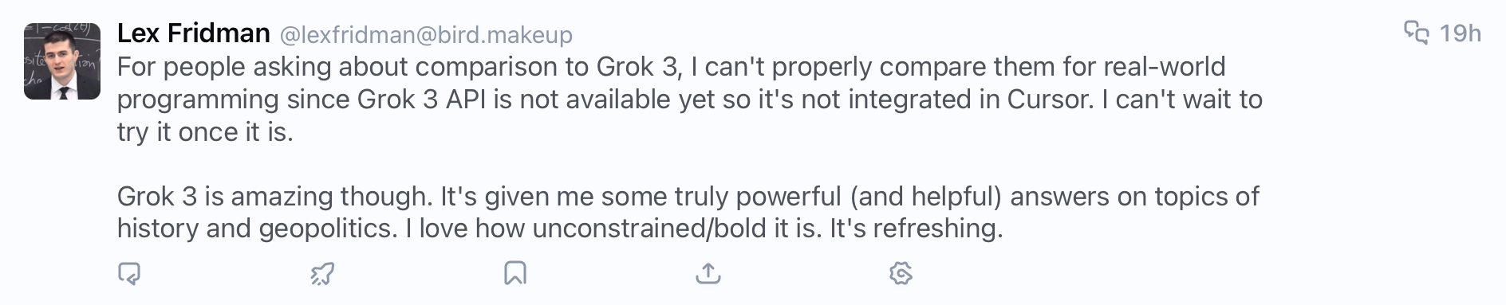Click the line 'try it once it is.'
Screen dimensions: 1506x305
205,132
